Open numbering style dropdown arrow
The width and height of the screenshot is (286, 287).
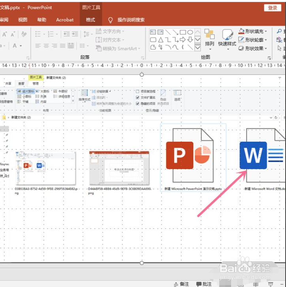[57, 34]
